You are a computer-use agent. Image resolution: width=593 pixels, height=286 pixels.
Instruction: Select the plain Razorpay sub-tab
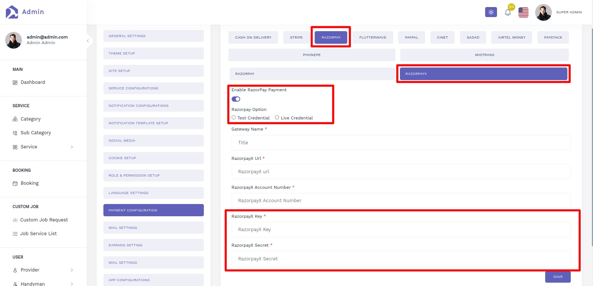[x=312, y=74]
